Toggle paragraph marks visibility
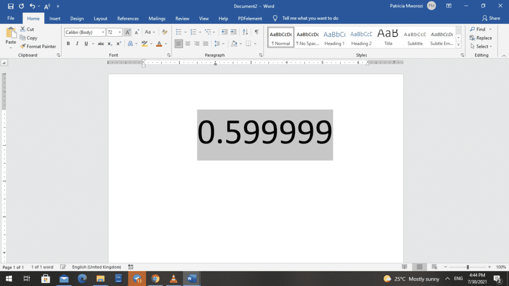The height and width of the screenshot is (286, 509). click(x=256, y=32)
